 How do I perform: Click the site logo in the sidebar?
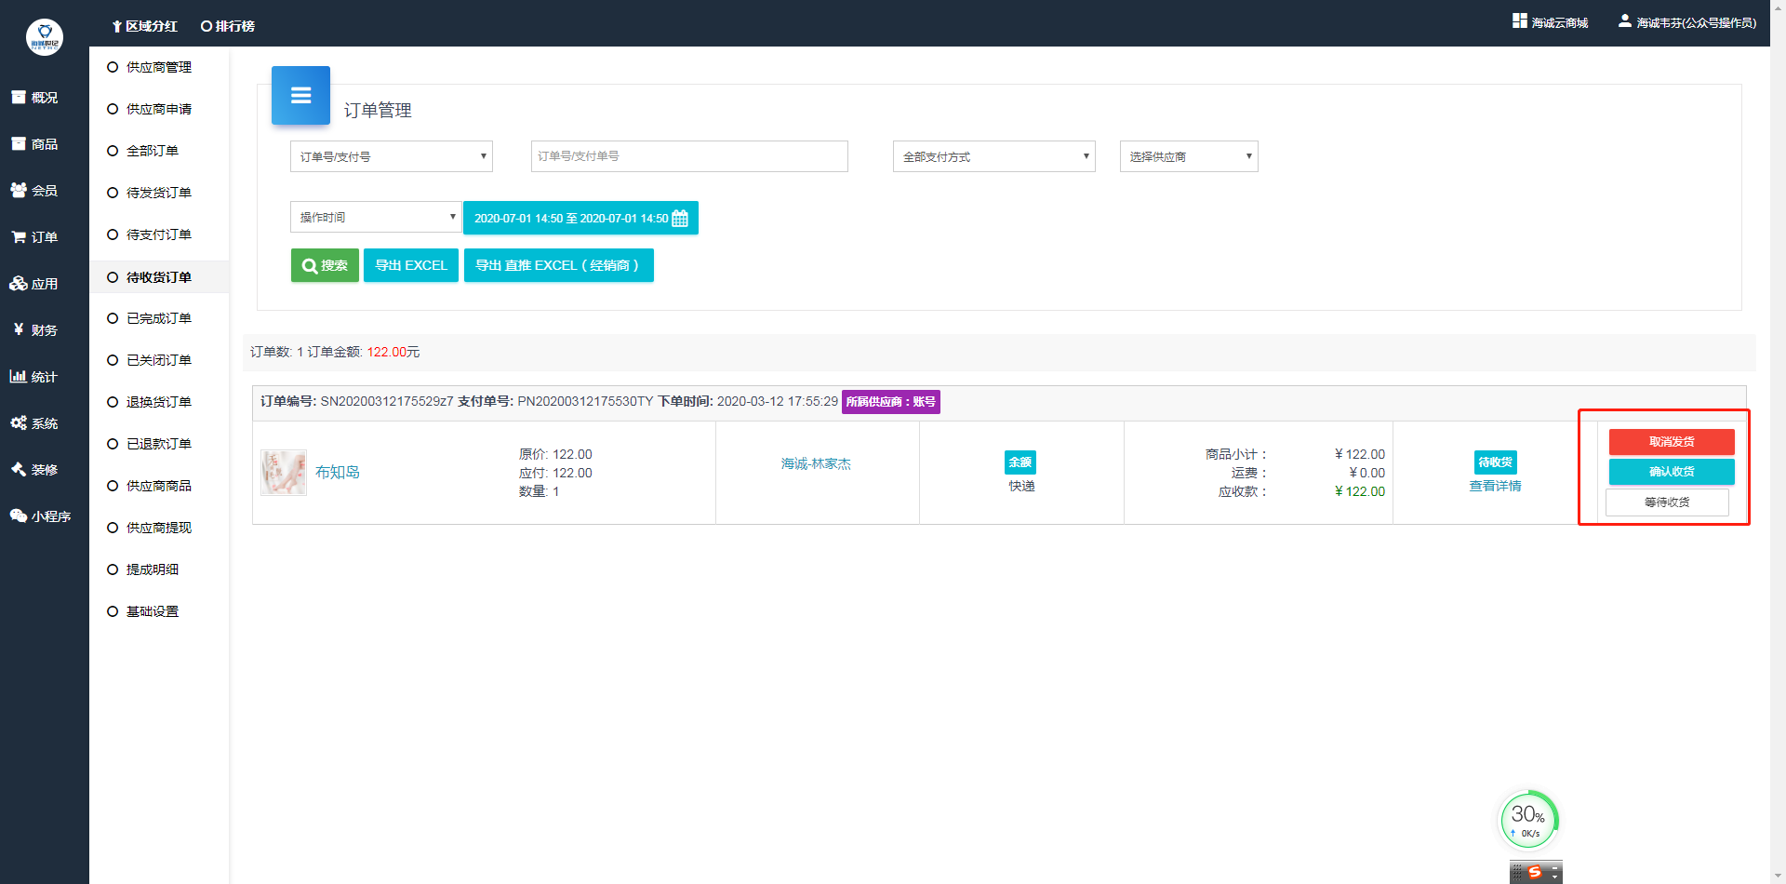(x=45, y=37)
